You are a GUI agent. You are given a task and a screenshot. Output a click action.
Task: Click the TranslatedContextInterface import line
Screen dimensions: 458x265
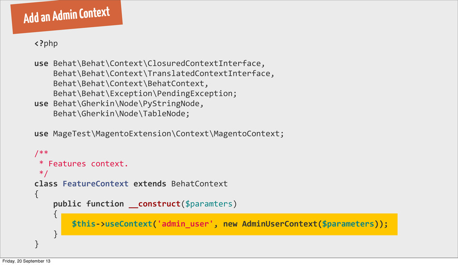click(x=164, y=73)
